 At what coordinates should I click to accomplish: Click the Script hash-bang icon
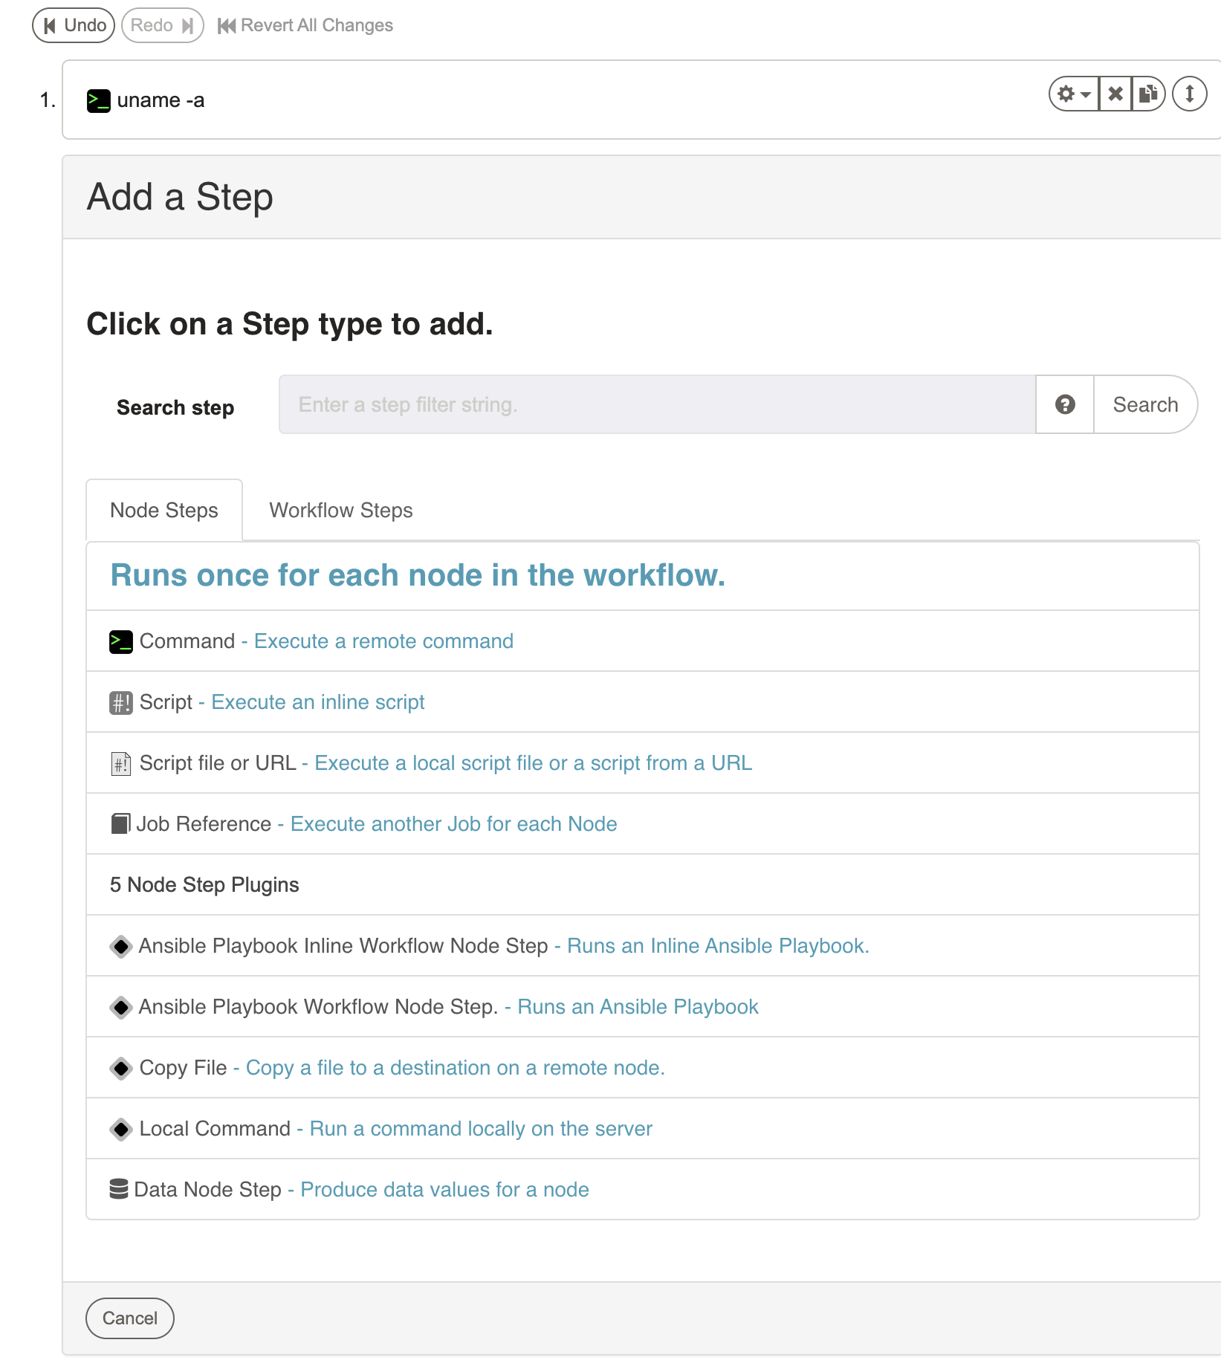(121, 702)
